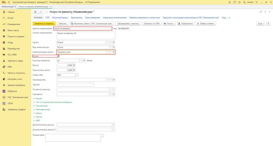The height and width of the screenshot is (146, 273).
Task: Open the history clock icon
Action: (x=234, y=2)
